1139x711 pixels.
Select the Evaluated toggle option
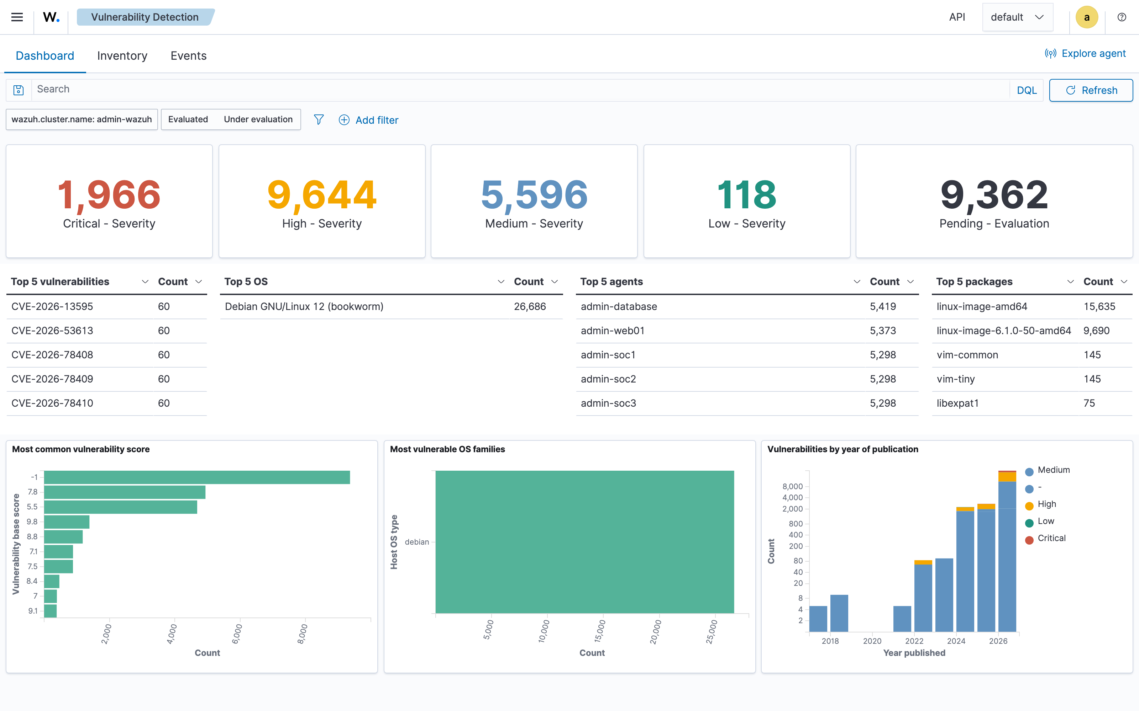(x=188, y=119)
